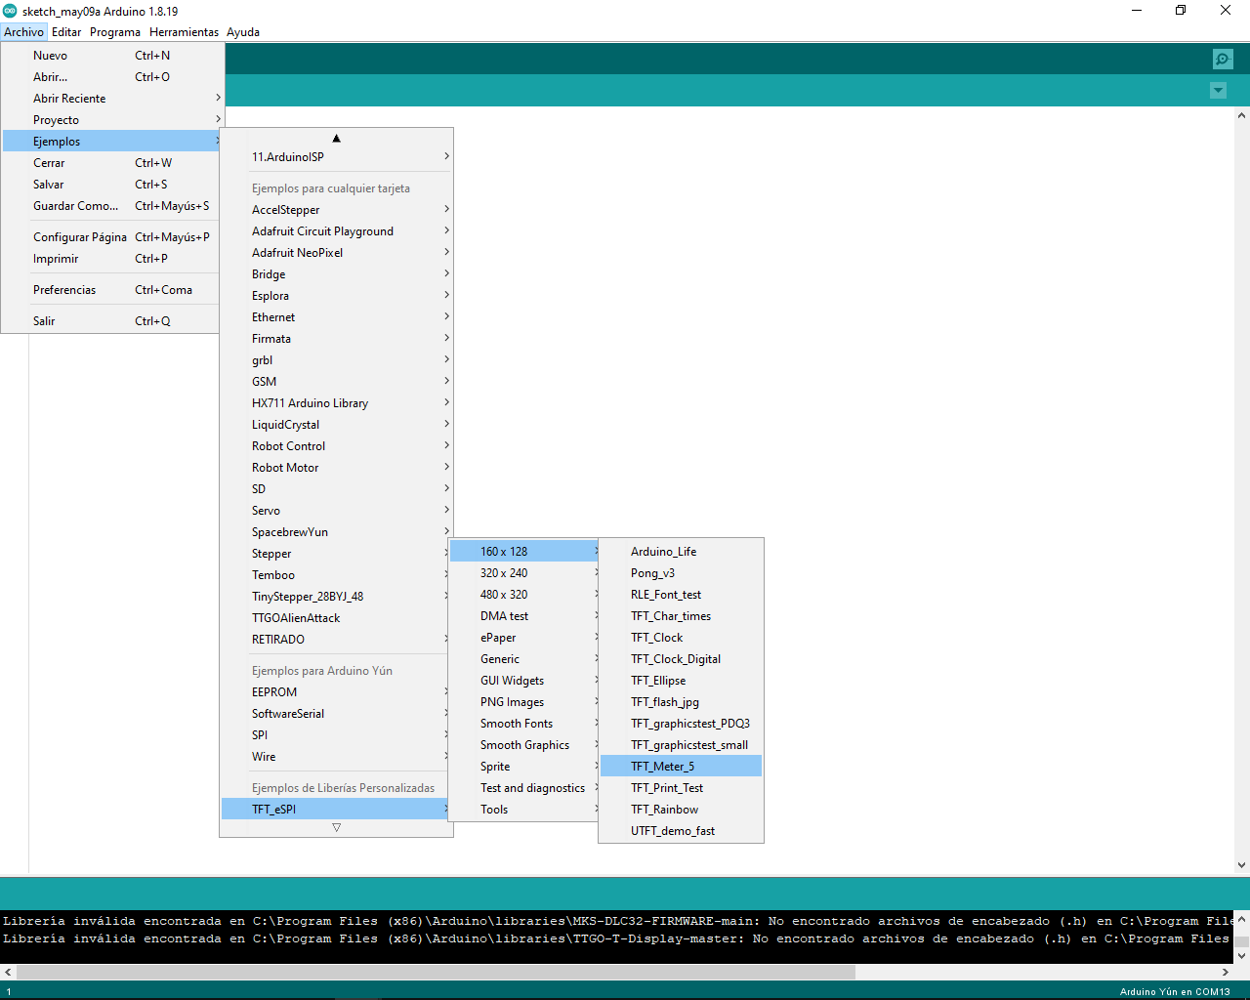Select Guardar Como... menu entry
Image resolution: width=1250 pixels, height=1000 pixels.
point(112,206)
